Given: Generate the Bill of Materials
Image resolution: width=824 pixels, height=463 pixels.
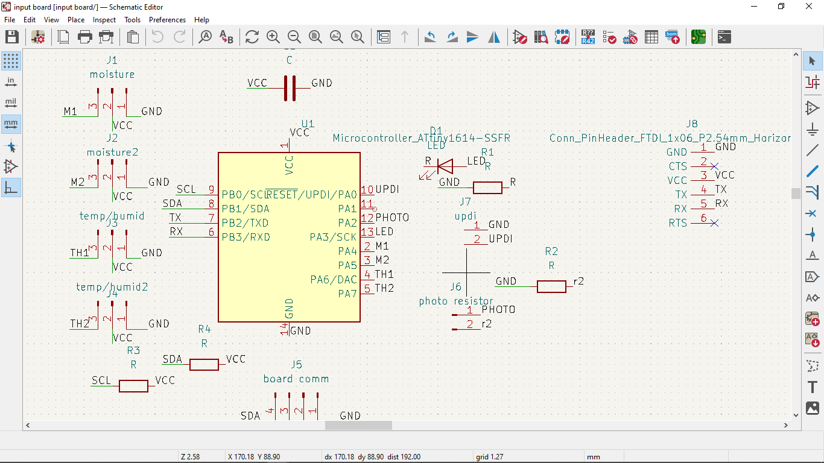Looking at the screenshot, I should point(673,37).
